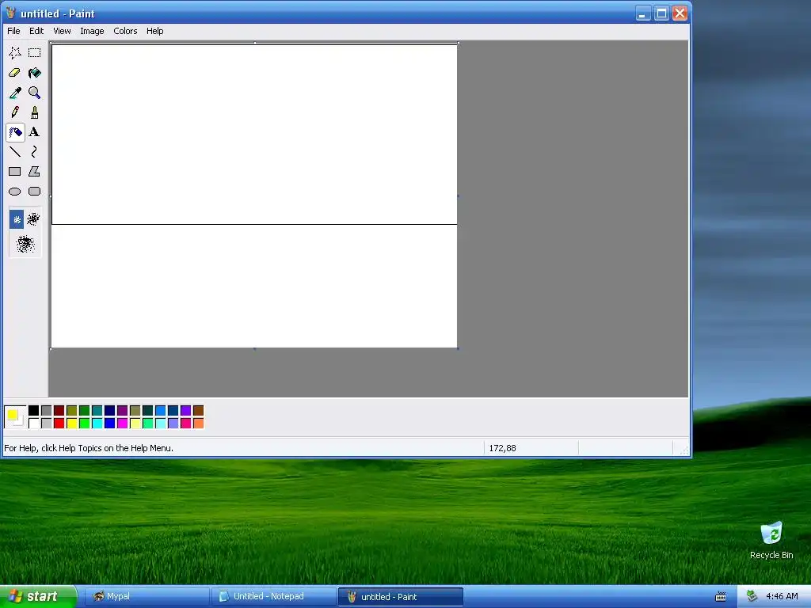This screenshot has height=608, width=811.
Task: Pick the orange color swatch
Action: pos(199,424)
